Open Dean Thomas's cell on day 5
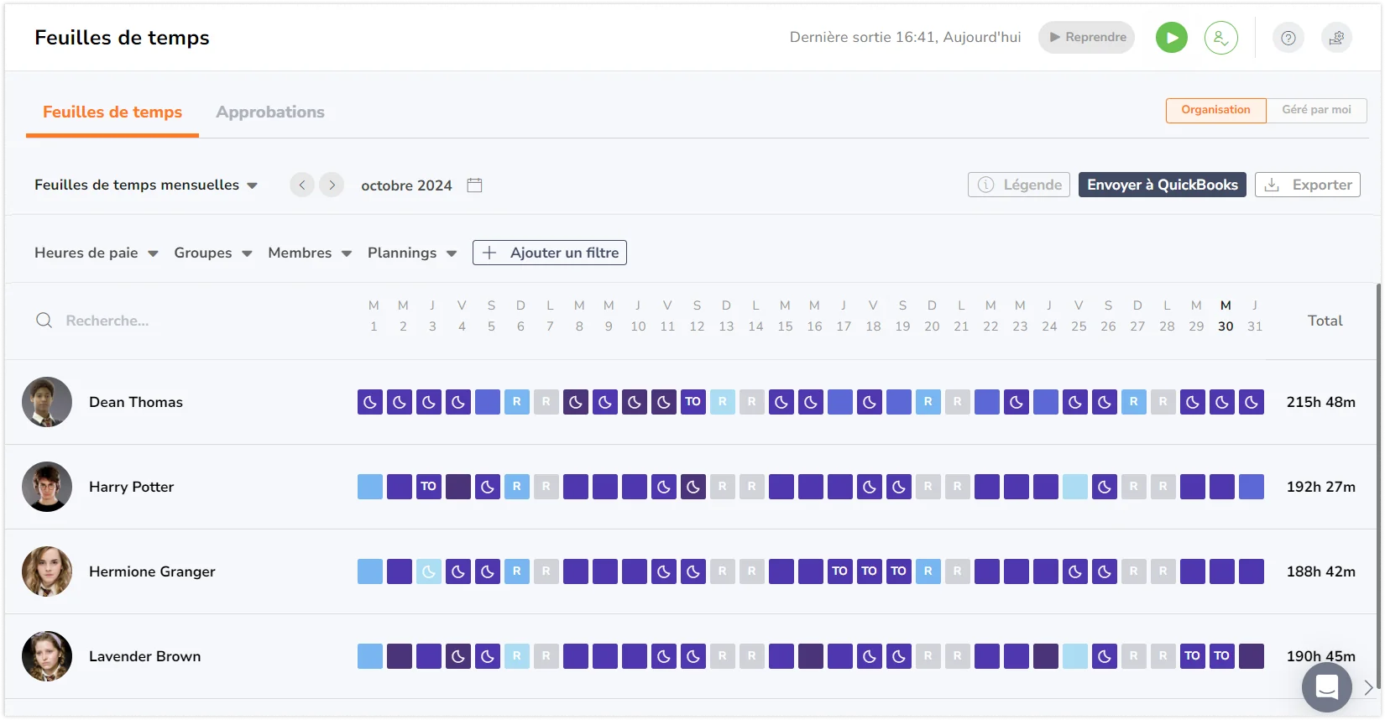This screenshot has height=720, width=1385. click(x=488, y=402)
